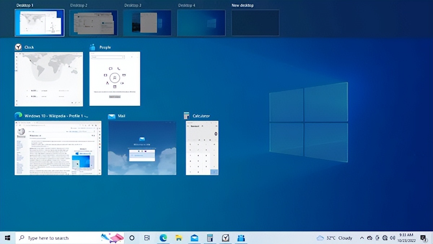The image size is (433, 244).
Task: Open Microsoft Edge from the taskbar
Action: coord(162,238)
